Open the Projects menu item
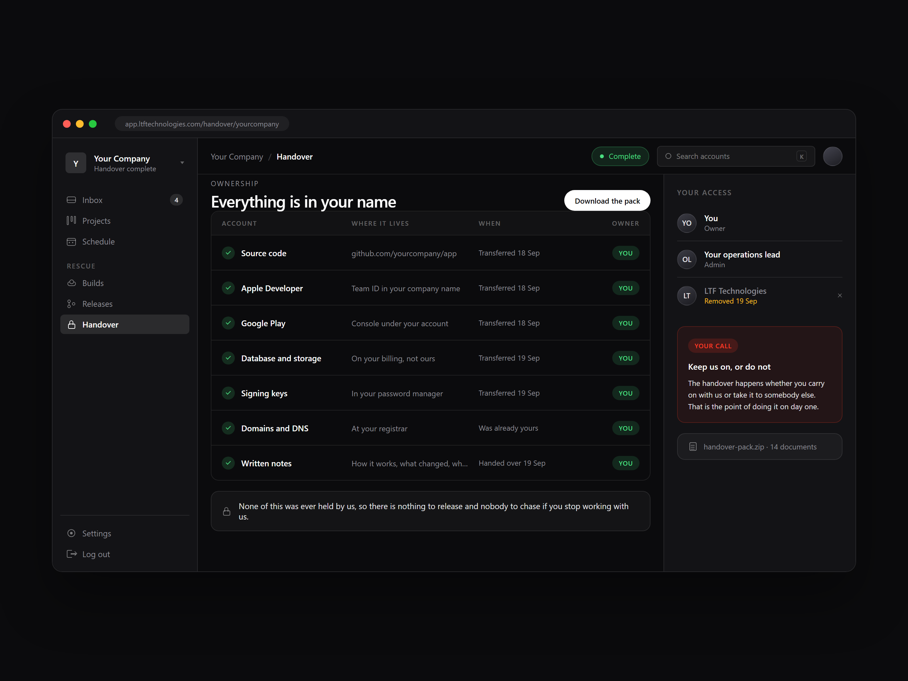 pyautogui.click(x=125, y=221)
